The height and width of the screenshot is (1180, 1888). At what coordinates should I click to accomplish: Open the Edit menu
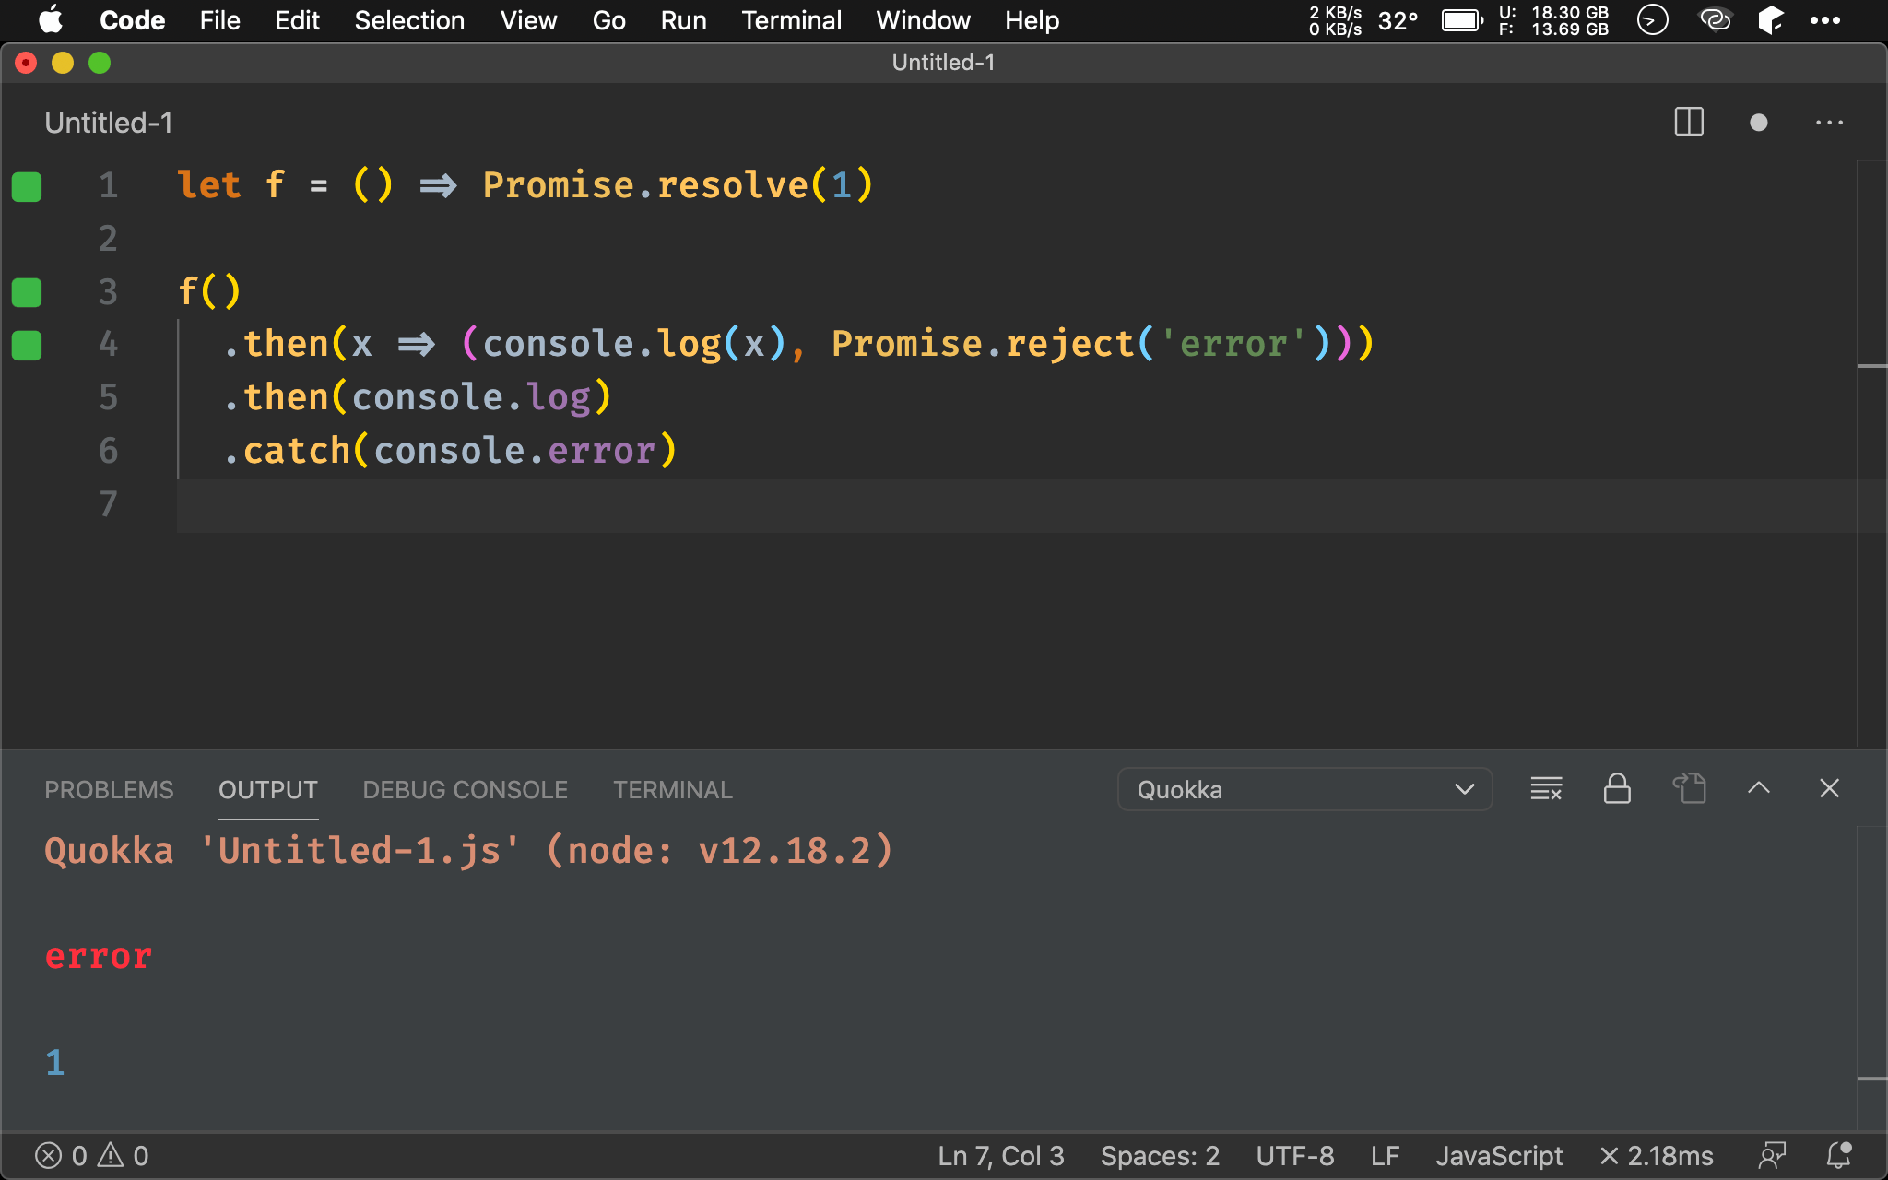297,20
